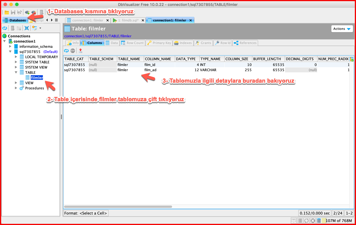356x225 pixels.
Task: Click the column chooser icon at grid corner
Action: 352,59
